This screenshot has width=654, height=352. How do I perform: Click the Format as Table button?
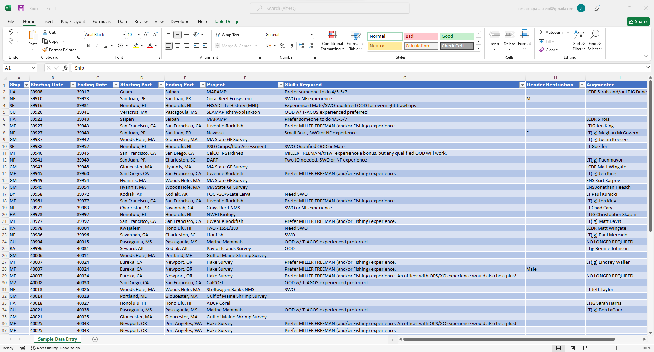point(355,41)
